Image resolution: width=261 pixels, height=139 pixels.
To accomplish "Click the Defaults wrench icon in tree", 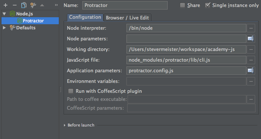I will pos(12,28).
